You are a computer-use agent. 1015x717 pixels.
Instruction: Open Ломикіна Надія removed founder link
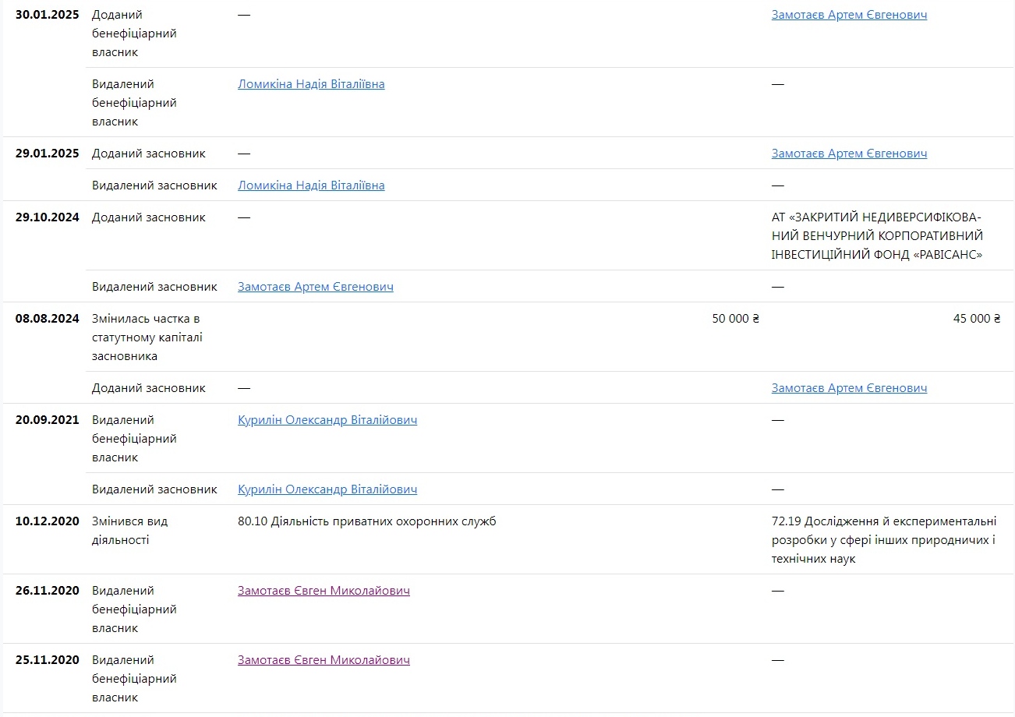click(311, 185)
